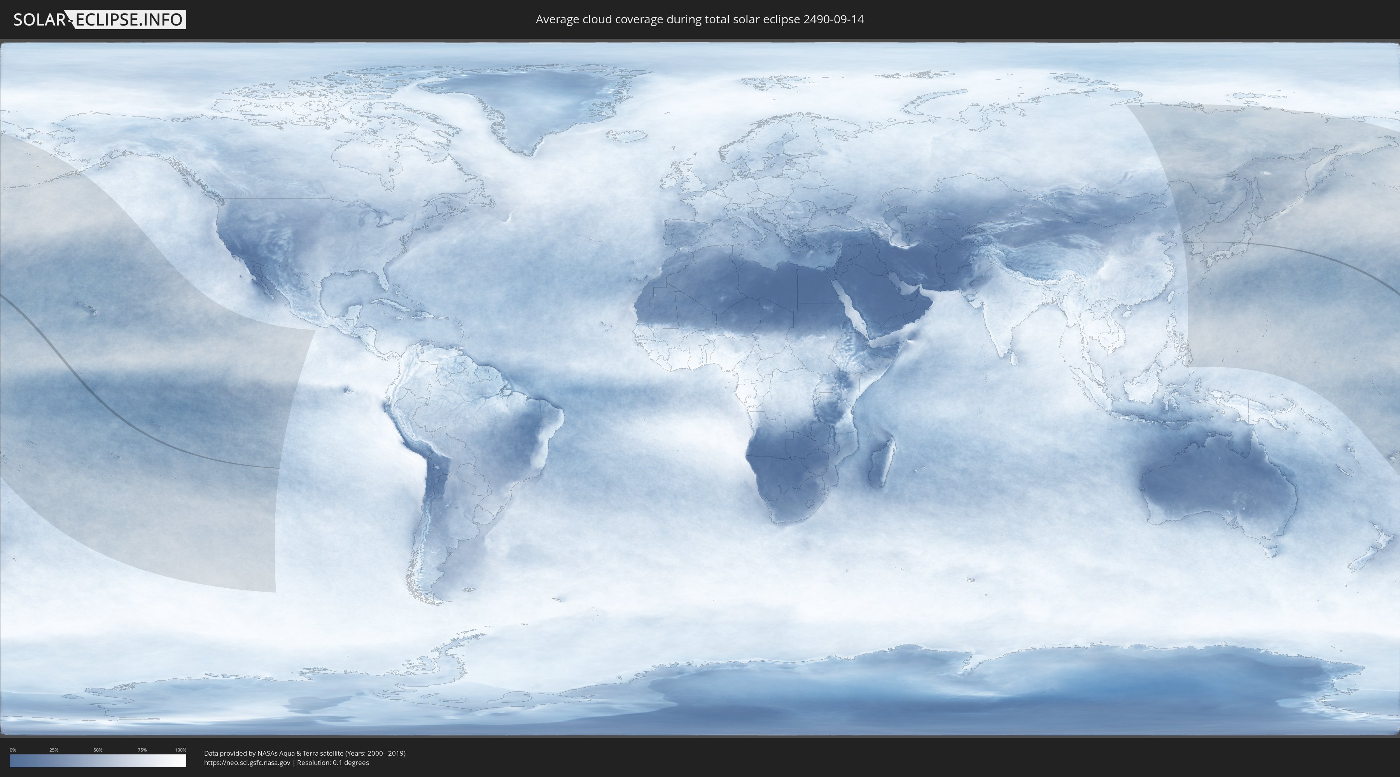Click the 50% legend label
This screenshot has width=1400, height=777.
pyautogui.click(x=98, y=750)
